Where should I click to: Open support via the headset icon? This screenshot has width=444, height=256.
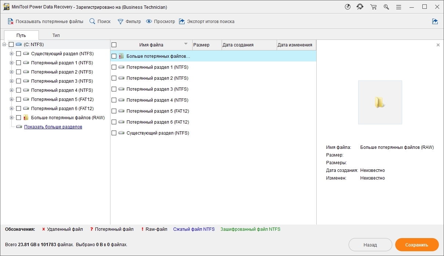[x=360, y=7]
